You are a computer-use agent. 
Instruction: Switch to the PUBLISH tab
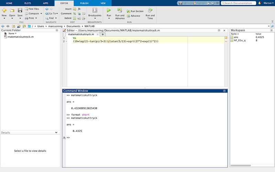[x=84, y=3]
